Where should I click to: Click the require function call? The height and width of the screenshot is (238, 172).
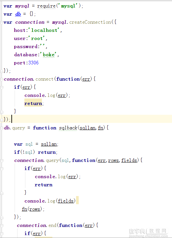click(x=46, y=6)
